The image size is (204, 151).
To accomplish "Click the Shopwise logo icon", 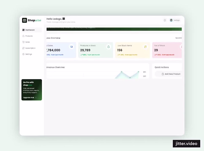I will [x=24, y=20].
